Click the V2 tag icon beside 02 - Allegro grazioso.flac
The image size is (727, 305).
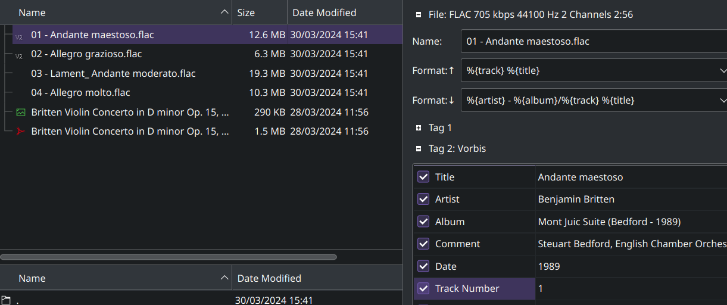[x=19, y=55]
